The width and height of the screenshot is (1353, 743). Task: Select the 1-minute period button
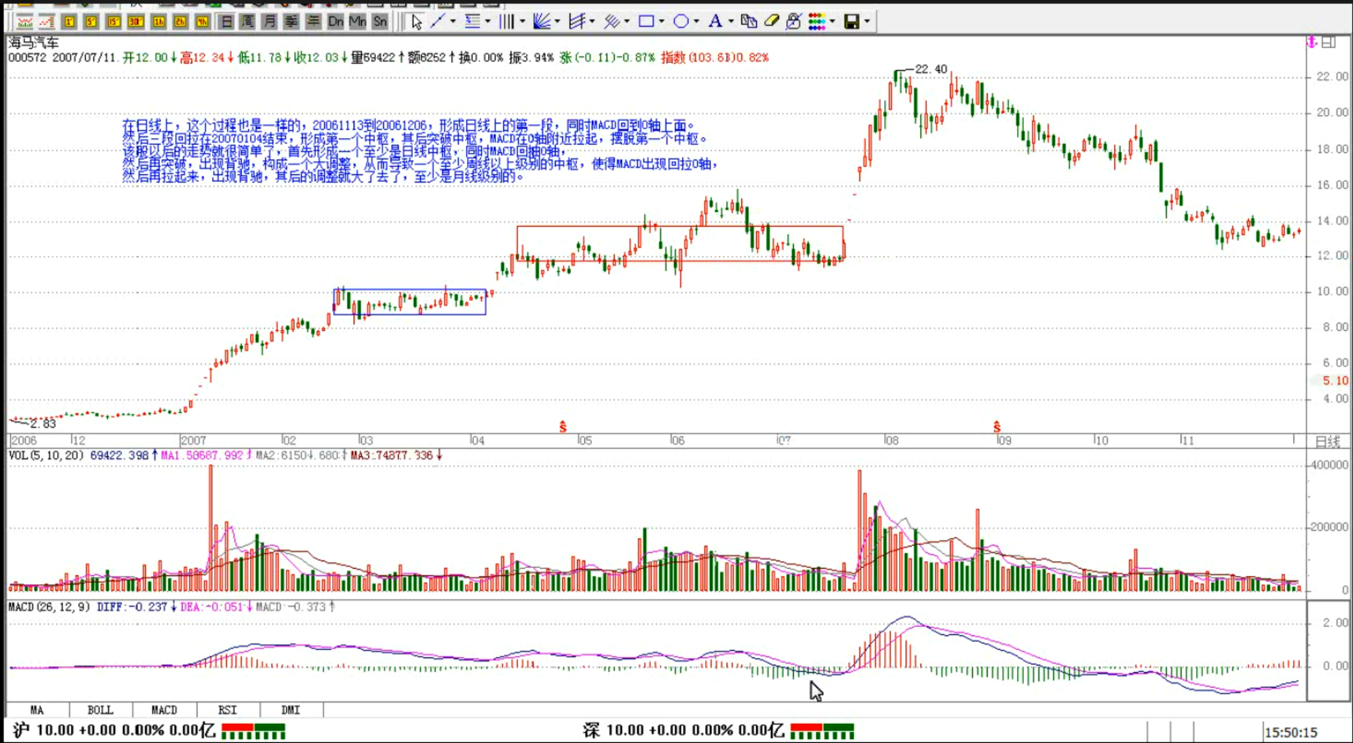[x=69, y=22]
